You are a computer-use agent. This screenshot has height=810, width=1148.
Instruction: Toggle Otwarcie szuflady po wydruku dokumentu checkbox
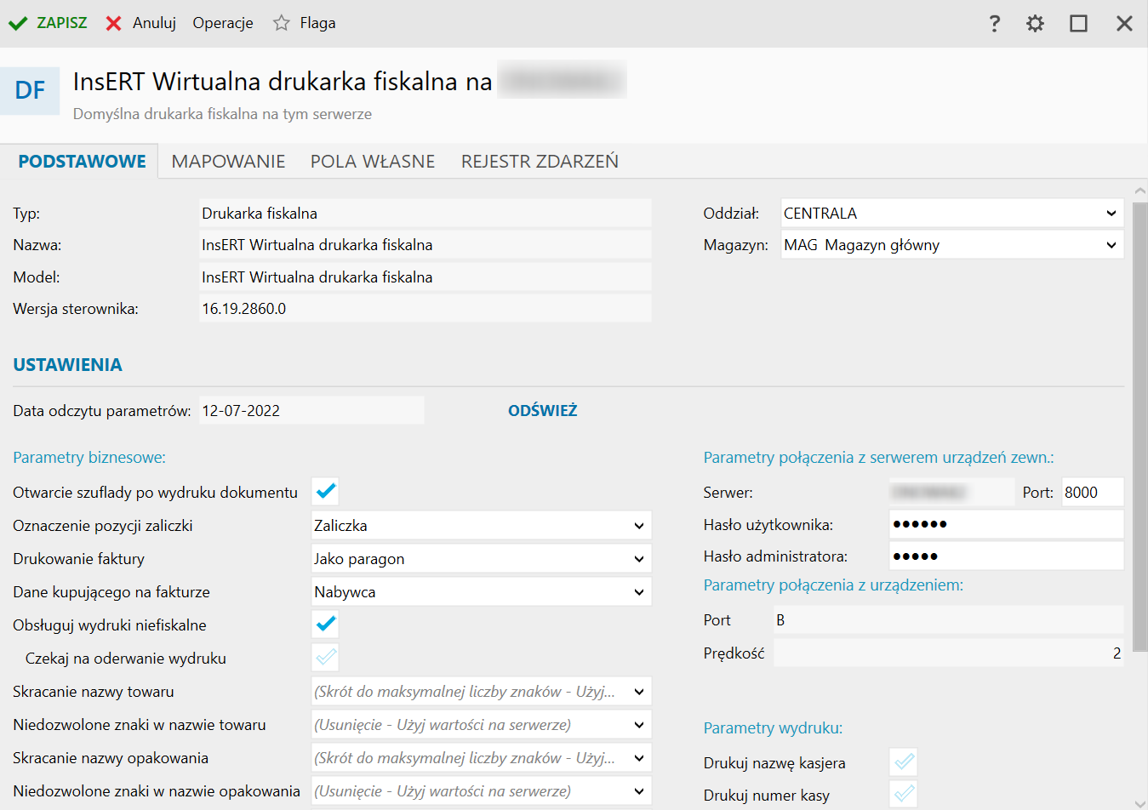point(325,492)
